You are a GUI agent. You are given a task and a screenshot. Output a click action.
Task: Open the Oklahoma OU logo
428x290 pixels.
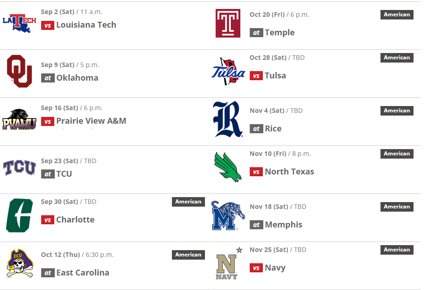19,71
